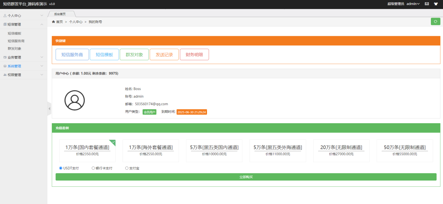Select USDT支付 payment option
The image size is (443, 204).
click(61, 168)
